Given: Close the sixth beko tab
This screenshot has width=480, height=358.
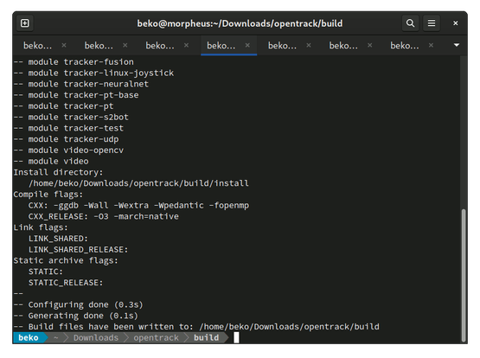Looking at the screenshot, I should click(370, 45).
